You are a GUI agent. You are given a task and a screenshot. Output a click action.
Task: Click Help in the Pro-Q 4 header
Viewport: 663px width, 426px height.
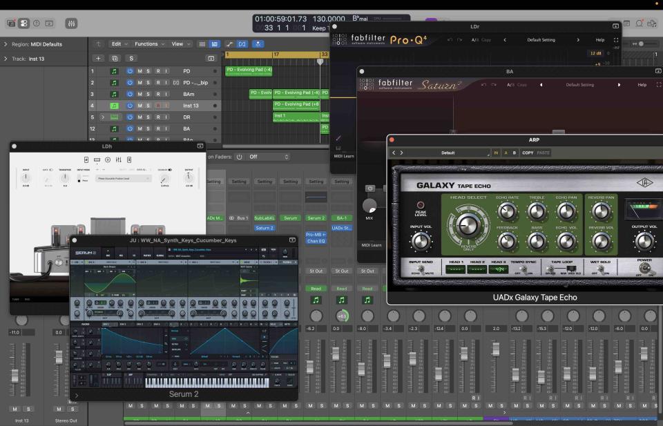(599, 40)
